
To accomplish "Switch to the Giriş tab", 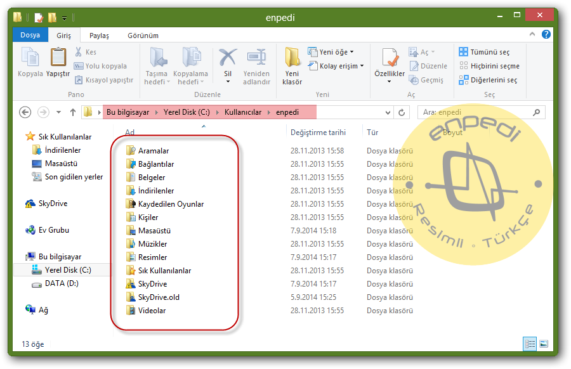I will tap(63, 36).
